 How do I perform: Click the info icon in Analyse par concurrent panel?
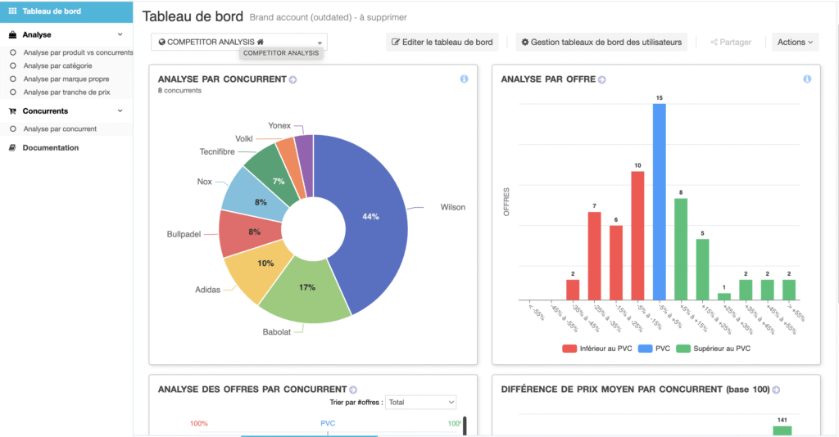pos(464,79)
